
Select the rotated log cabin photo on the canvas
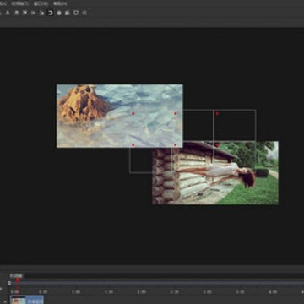tap(215, 172)
